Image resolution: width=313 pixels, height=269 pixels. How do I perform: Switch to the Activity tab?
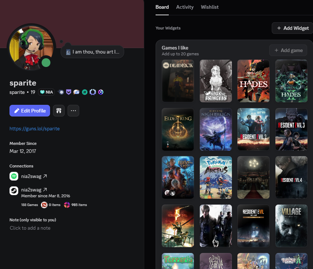click(185, 7)
